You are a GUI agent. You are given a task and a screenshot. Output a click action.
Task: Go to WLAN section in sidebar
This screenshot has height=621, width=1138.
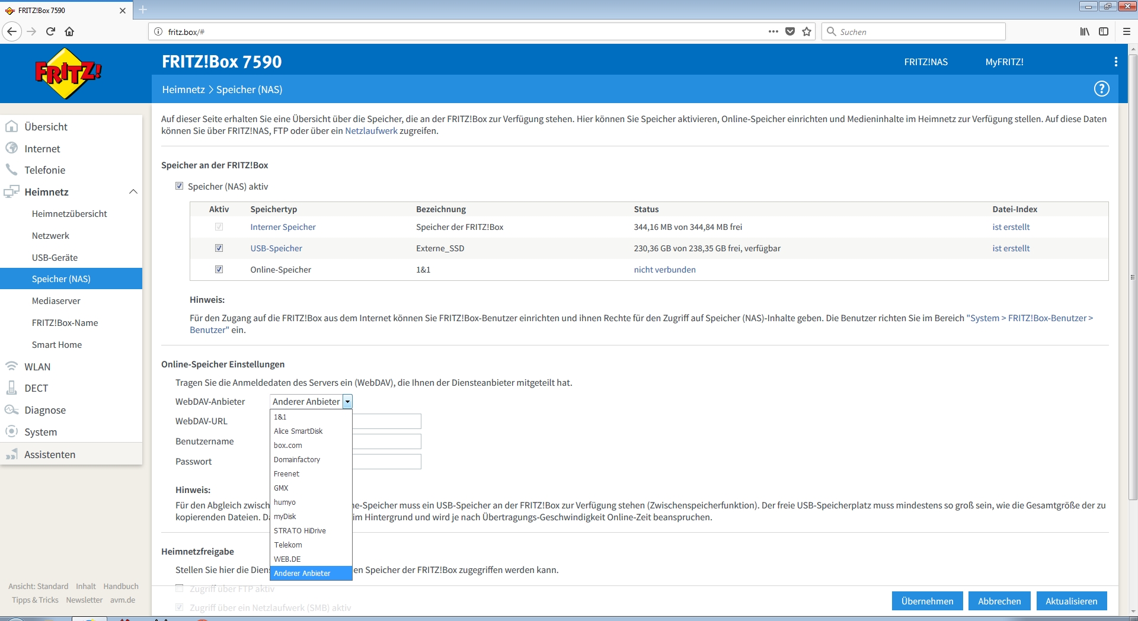pos(37,367)
